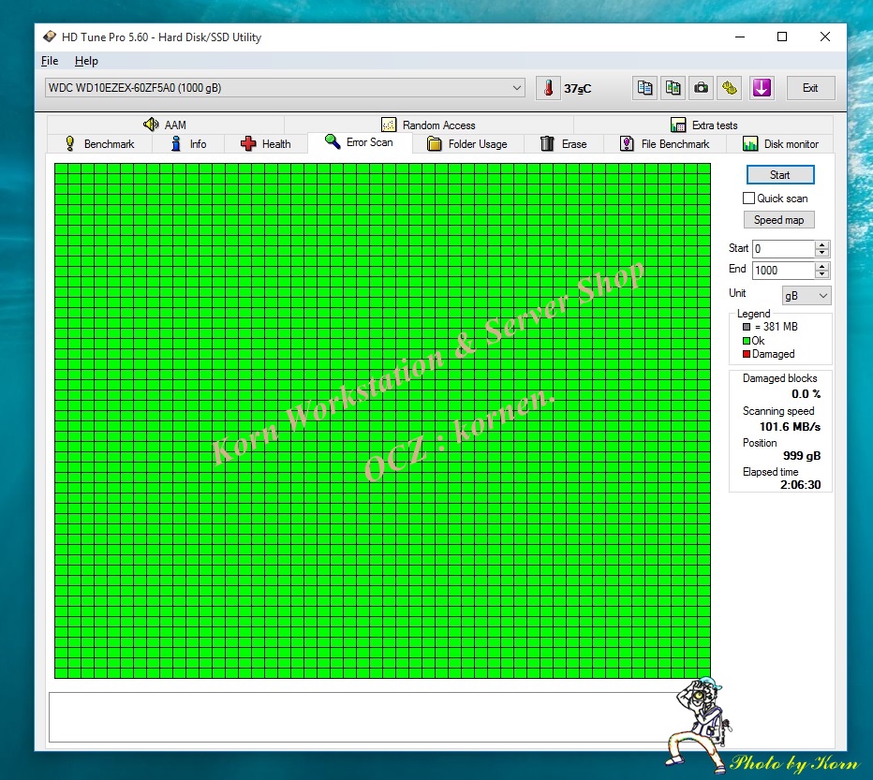Switch to the Info tab
This screenshot has height=780, width=873.
(x=188, y=143)
